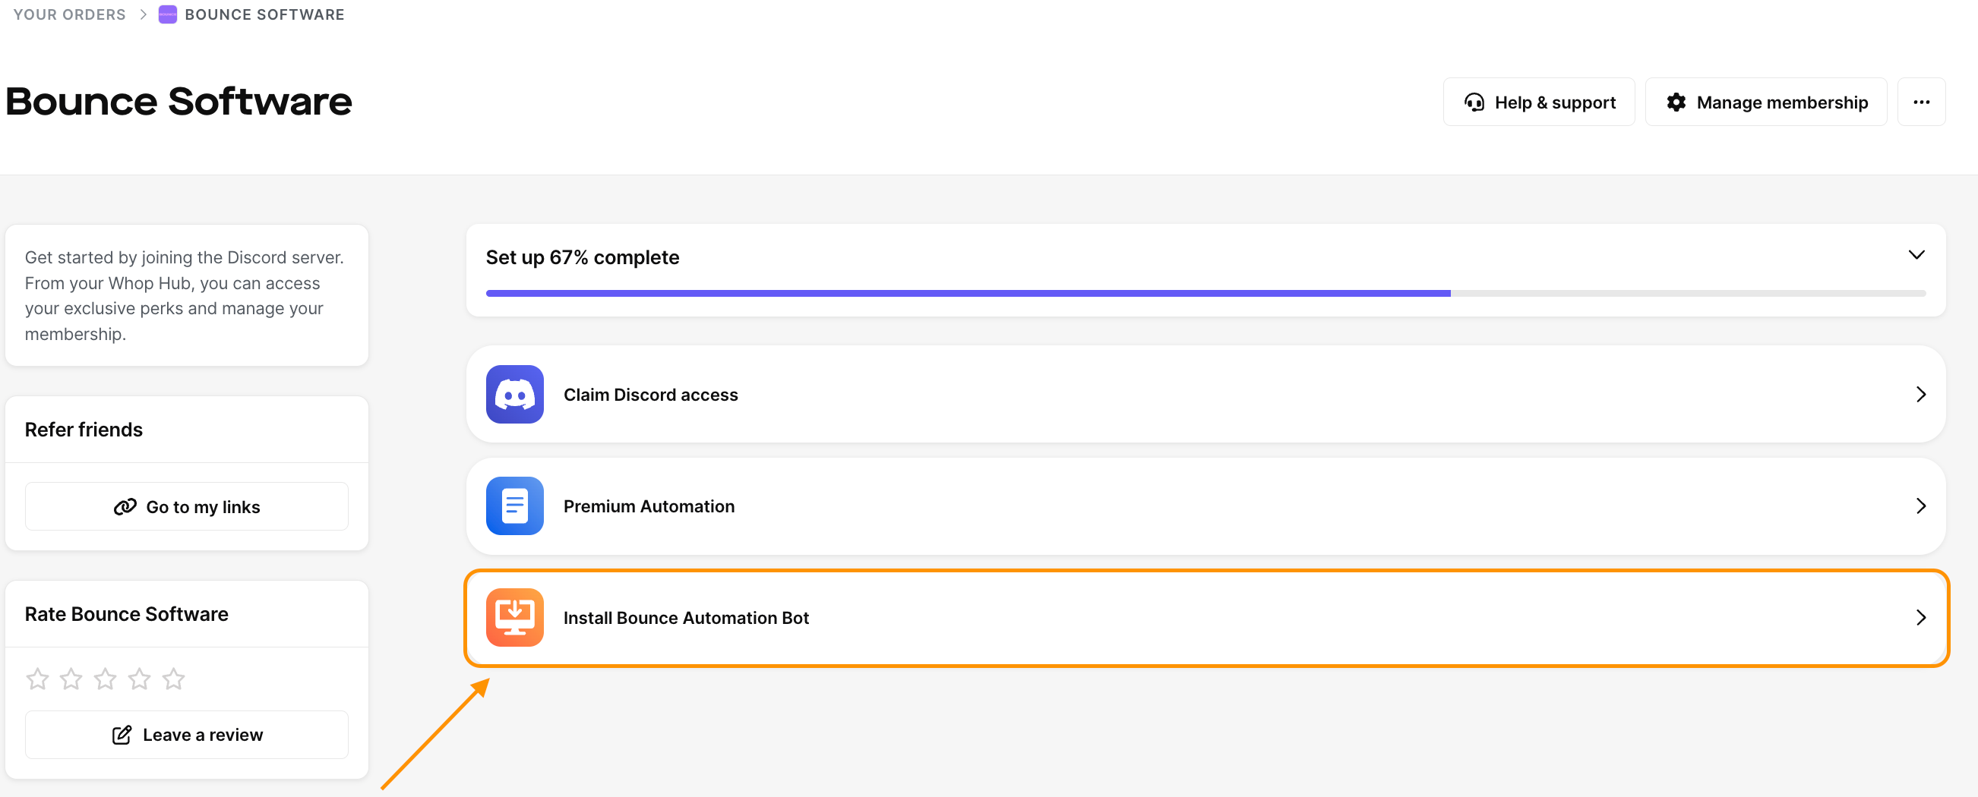
Task: Click the headset icon in Help & support
Action: coord(1474,102)
